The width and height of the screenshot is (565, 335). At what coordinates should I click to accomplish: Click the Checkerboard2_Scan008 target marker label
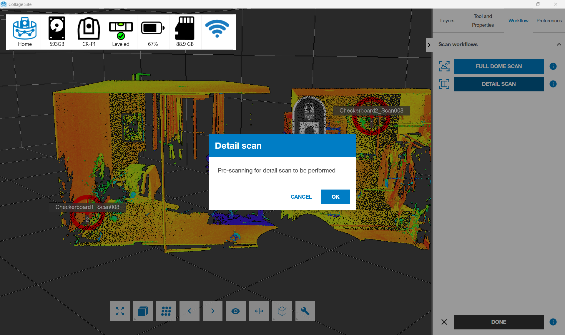point(371,111)
